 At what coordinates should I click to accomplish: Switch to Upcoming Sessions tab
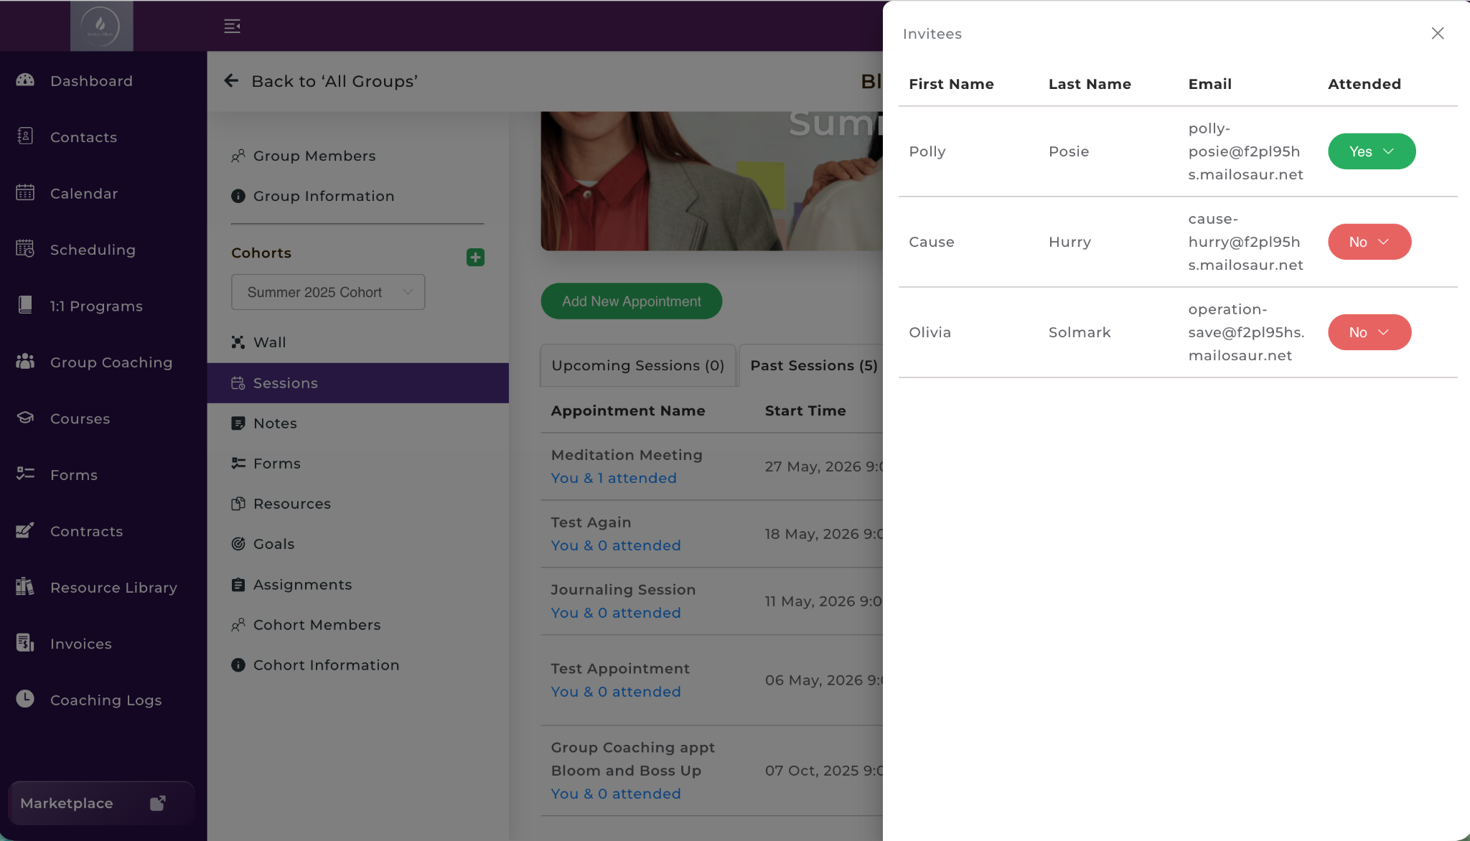point(638,366)
